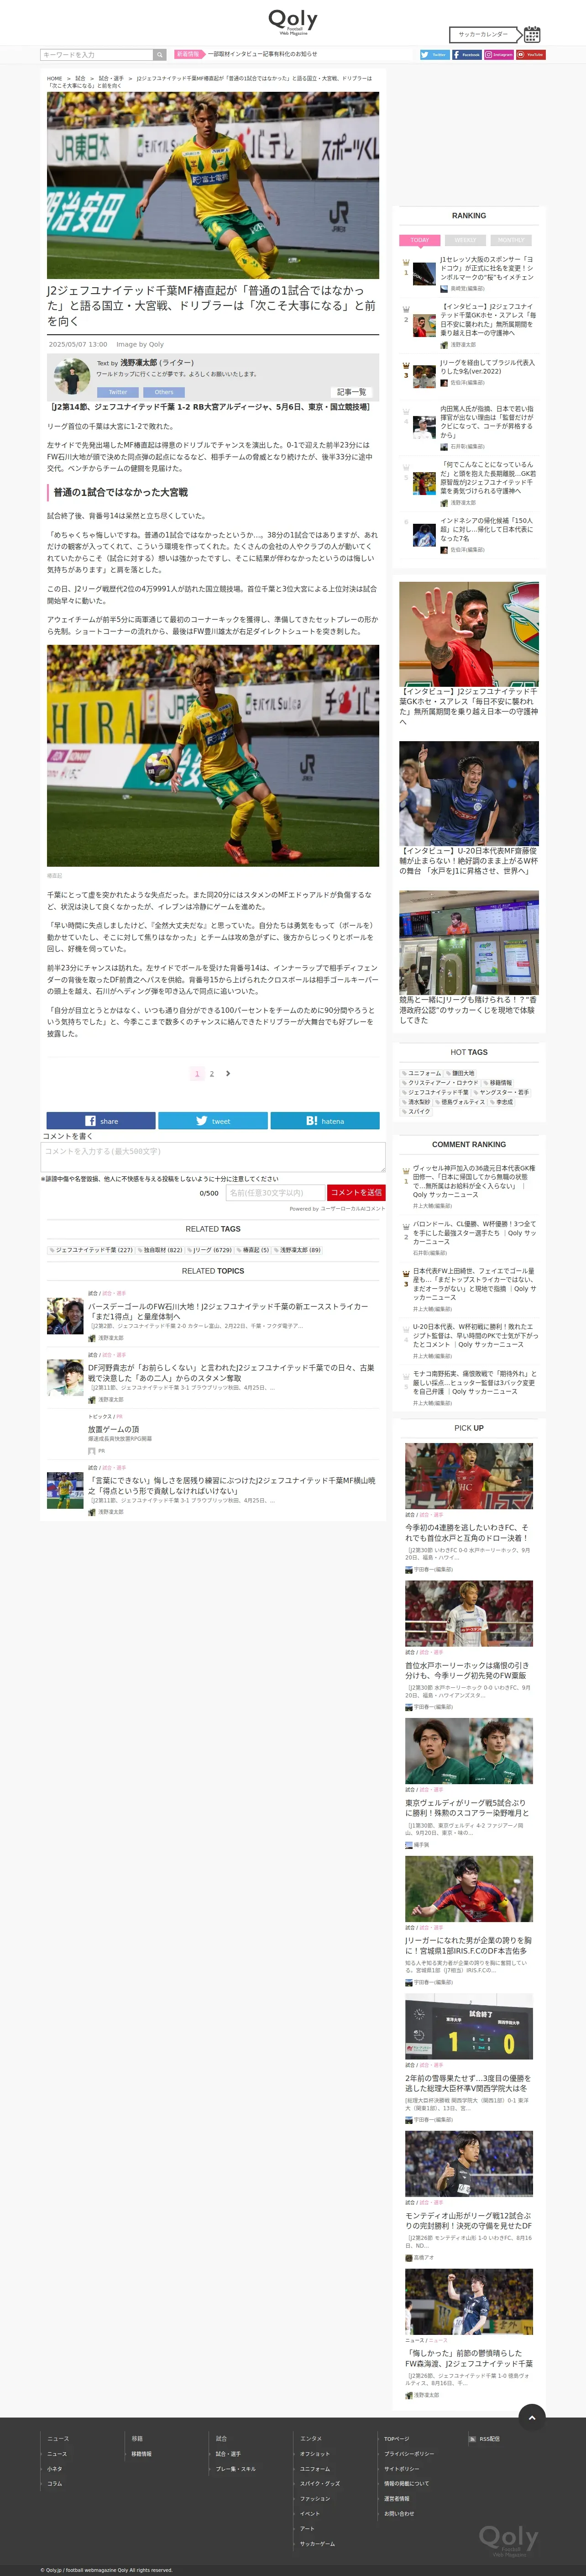586x2576 pixels.
Task: Click the author avatar of 浅野凜太郎
Action: pyautogui.click(x=72, y=377)
